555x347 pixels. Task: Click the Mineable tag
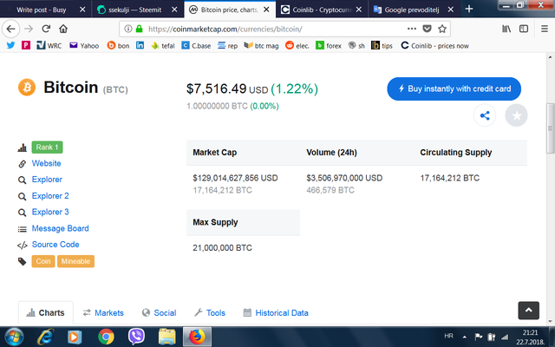(x=75, y=261)
